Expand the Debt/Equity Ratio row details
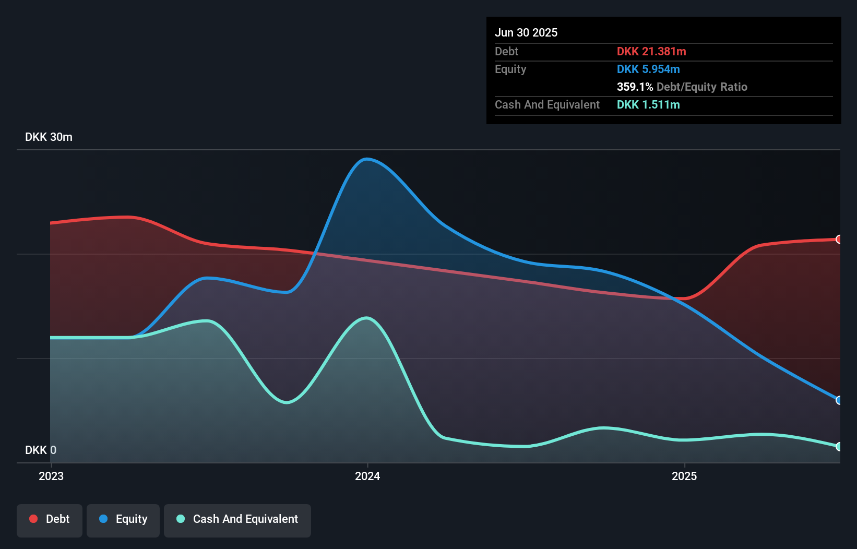The height and width of the screenshot is (549, 857). pyautogui.click(x=682, y=87)
